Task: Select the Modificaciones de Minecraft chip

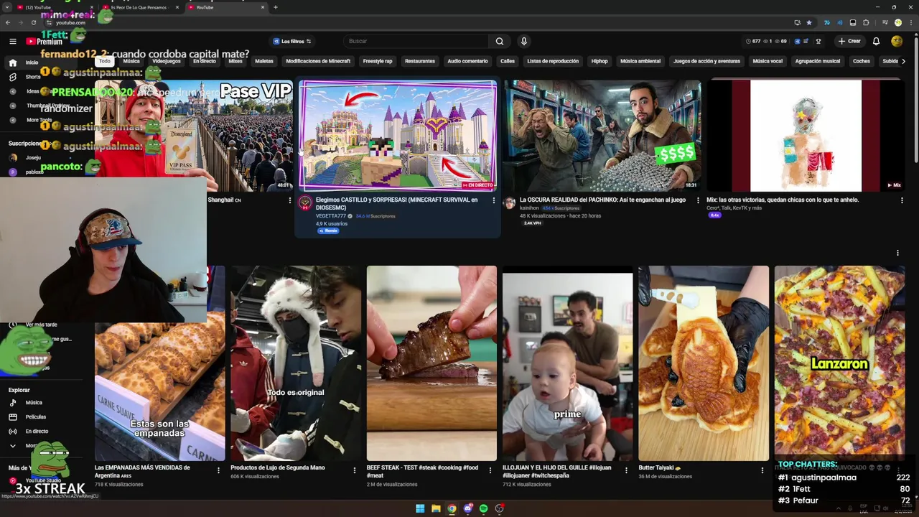Action: pyautogui.click(x=318, y=61)
